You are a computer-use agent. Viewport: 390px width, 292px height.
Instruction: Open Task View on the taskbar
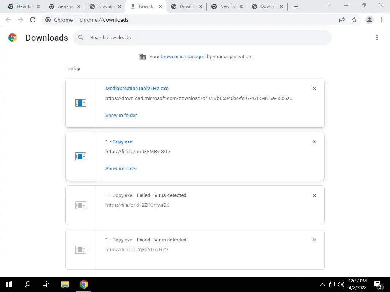pos(46,284)
